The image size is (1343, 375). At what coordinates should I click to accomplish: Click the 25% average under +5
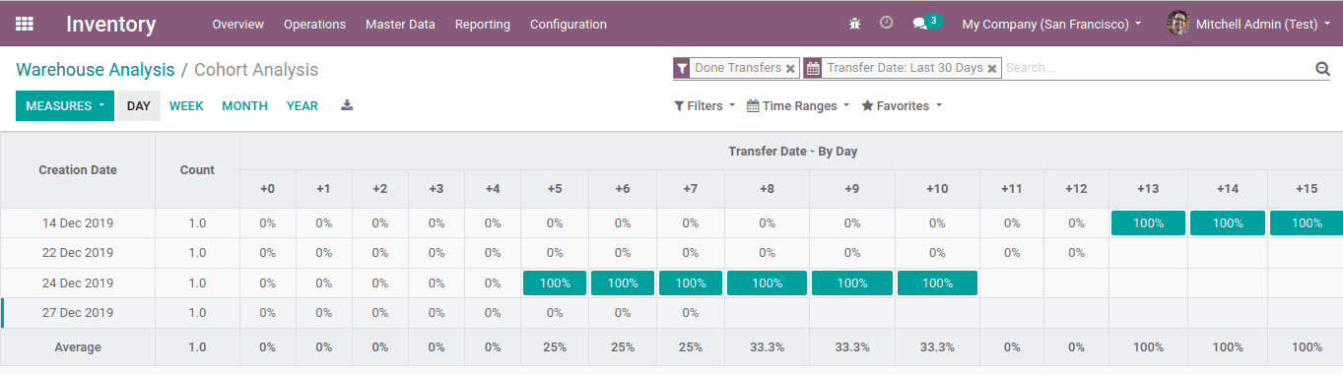coord(555,347)
